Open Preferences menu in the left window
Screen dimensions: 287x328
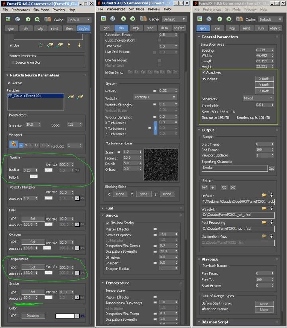[x=21, y=10]
